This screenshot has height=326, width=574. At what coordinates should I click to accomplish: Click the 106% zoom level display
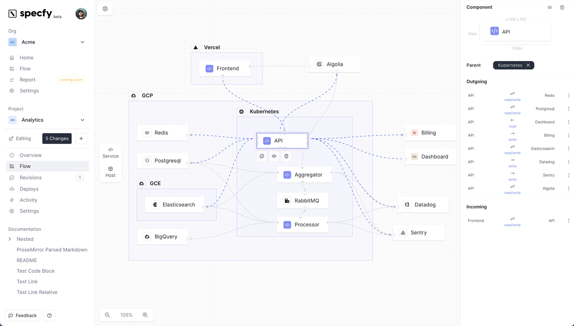pos(126,315)
